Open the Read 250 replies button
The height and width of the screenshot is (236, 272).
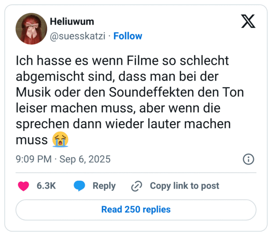point(136,210)
